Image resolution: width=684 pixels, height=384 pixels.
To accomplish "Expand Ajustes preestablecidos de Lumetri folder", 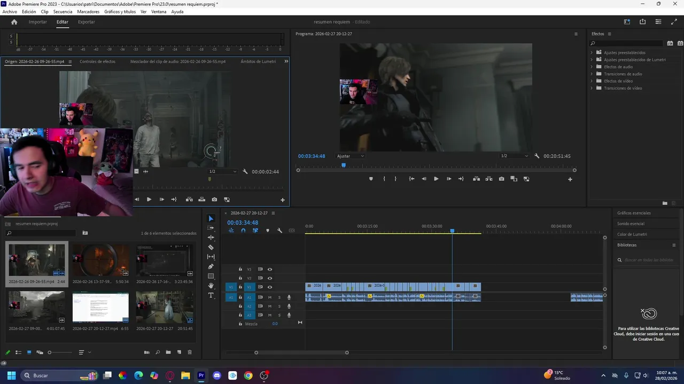I will click(x=592, y=60).
